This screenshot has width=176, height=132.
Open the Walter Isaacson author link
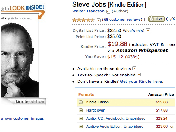[x=88, y=11]
